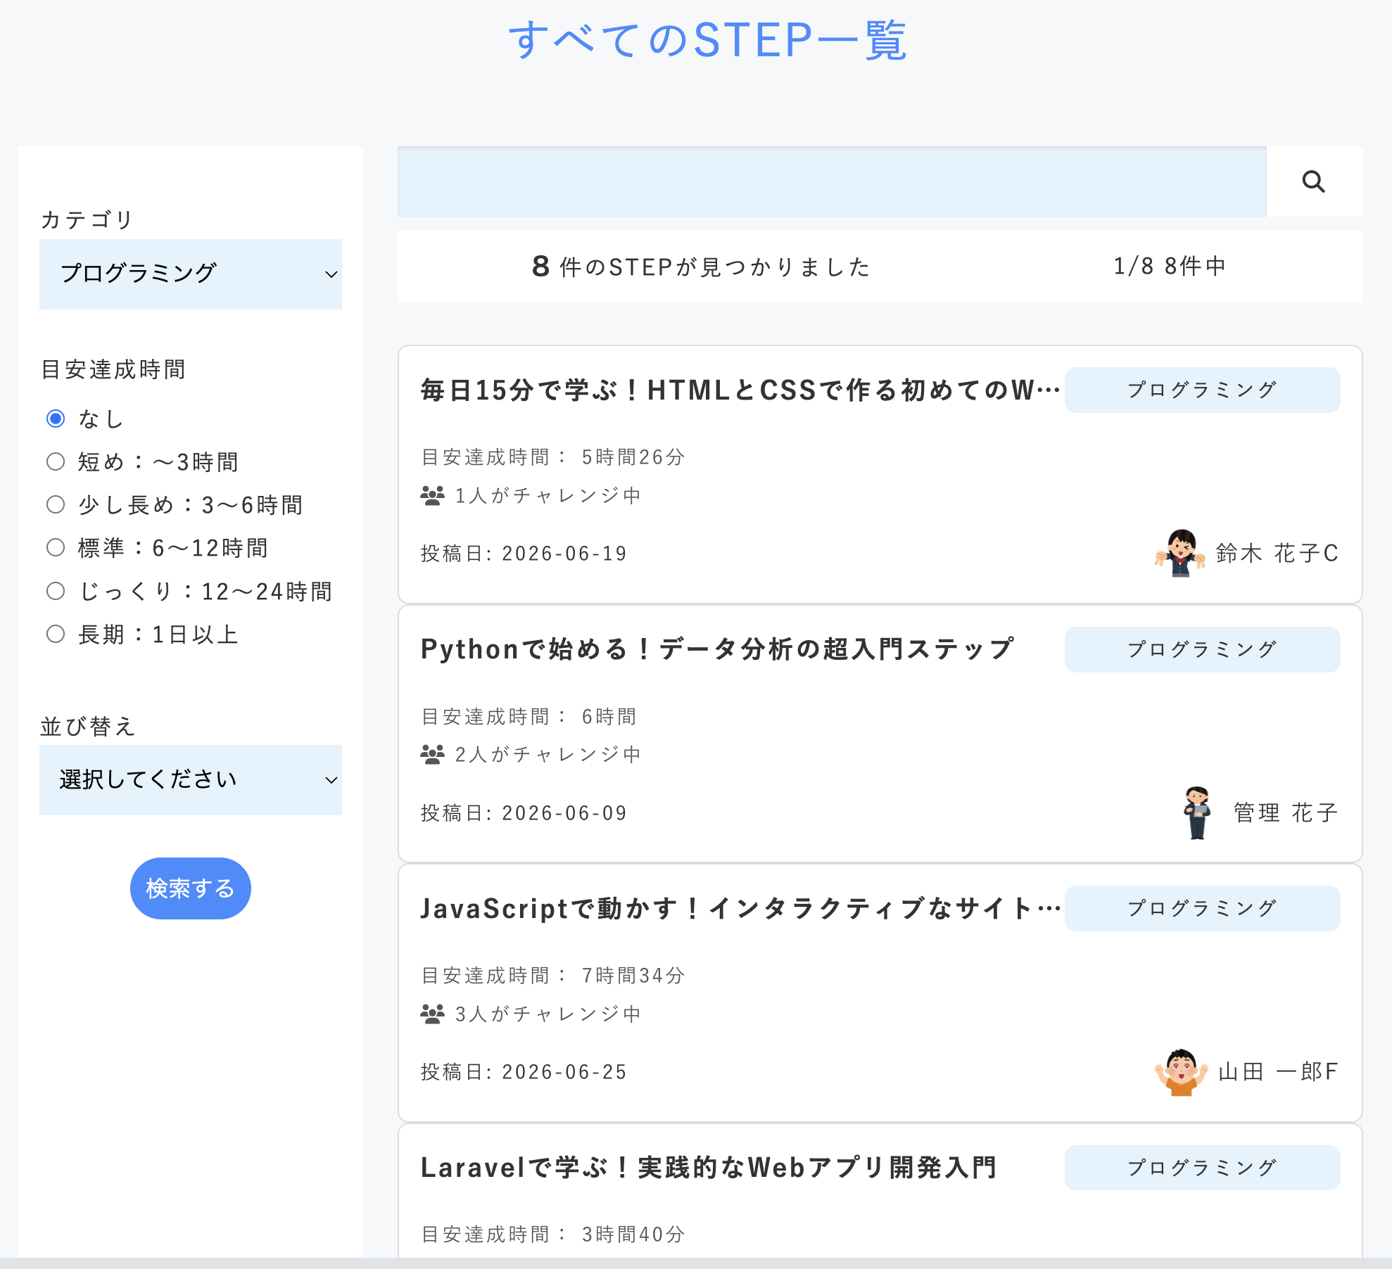The height and width of the screenshot is (1269, 1392).
Task: Click 投稿日: 2026-06-19 text
Action: pos(524,554)
